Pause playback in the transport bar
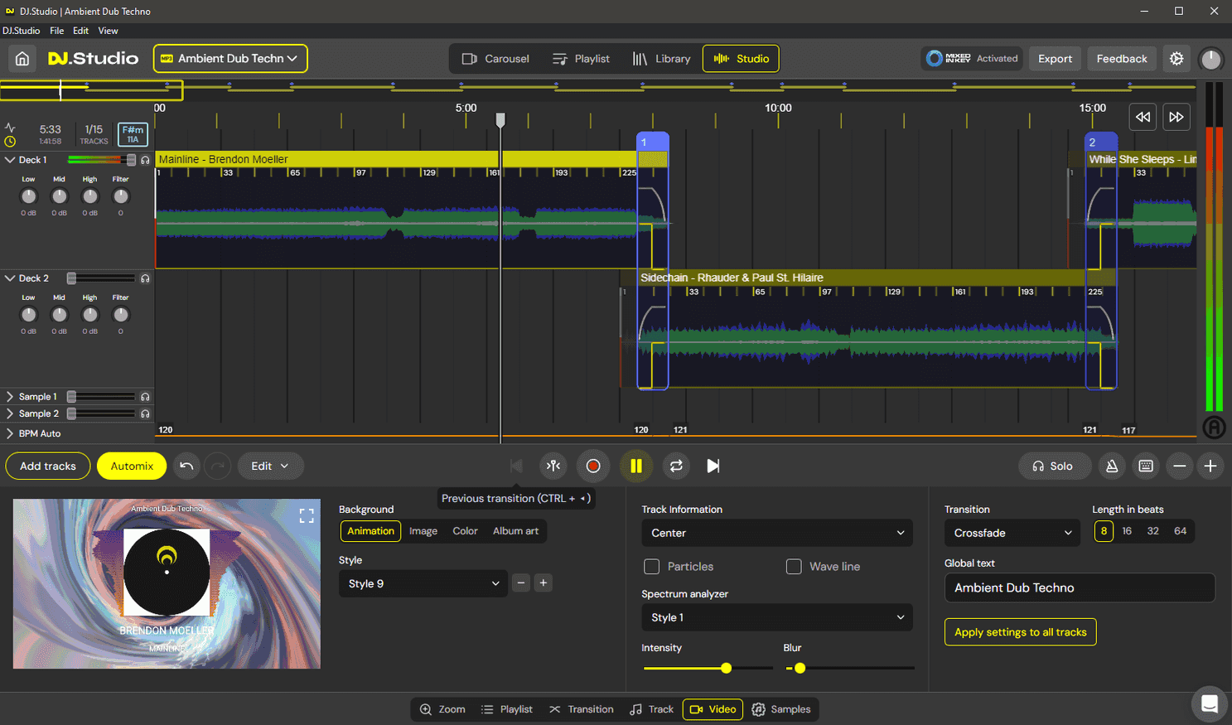 point(636,466)
